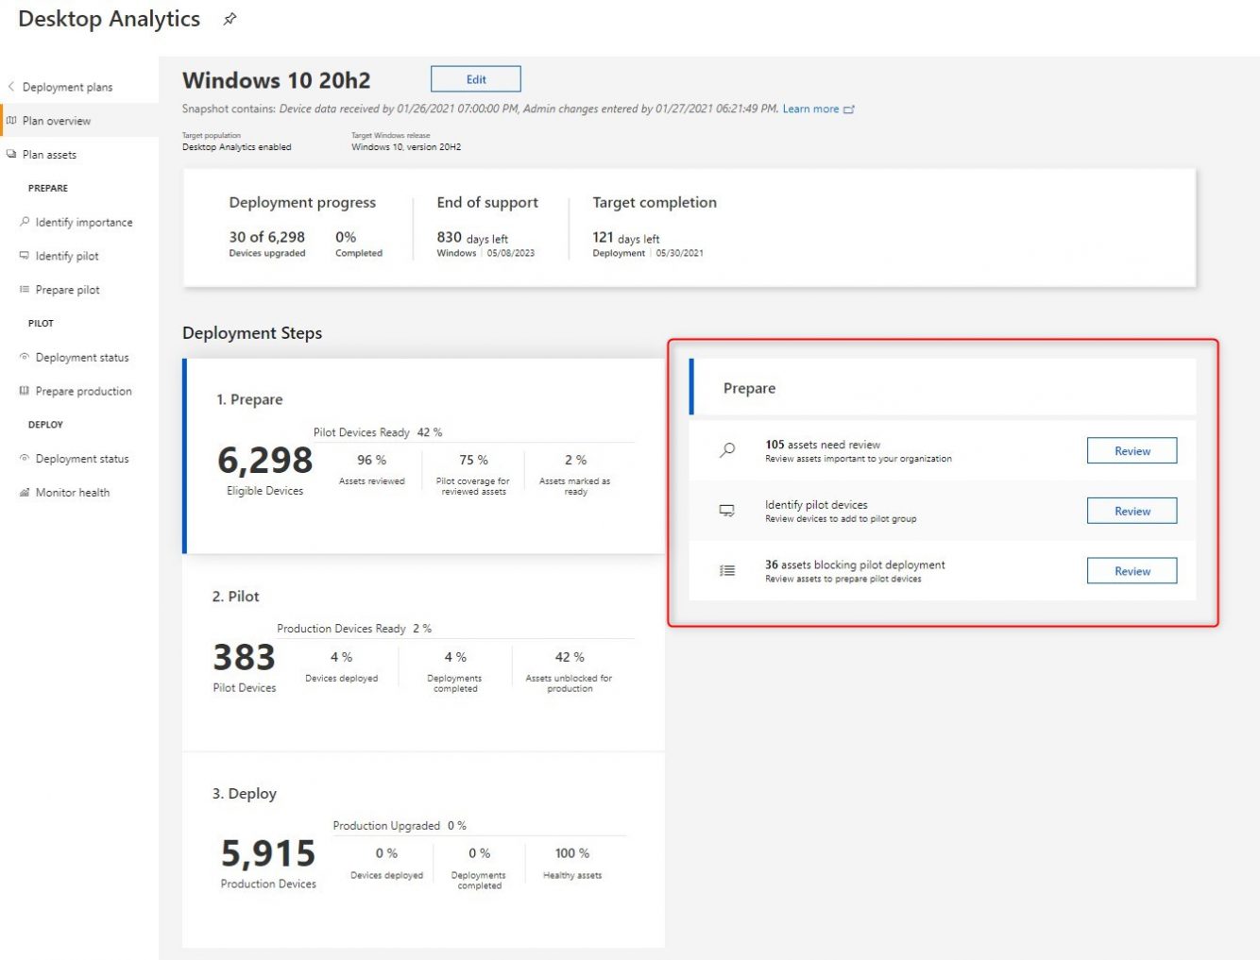Click the Identify pilot monitor icon
The image size is (1260, 960).
tap(24, 256)
